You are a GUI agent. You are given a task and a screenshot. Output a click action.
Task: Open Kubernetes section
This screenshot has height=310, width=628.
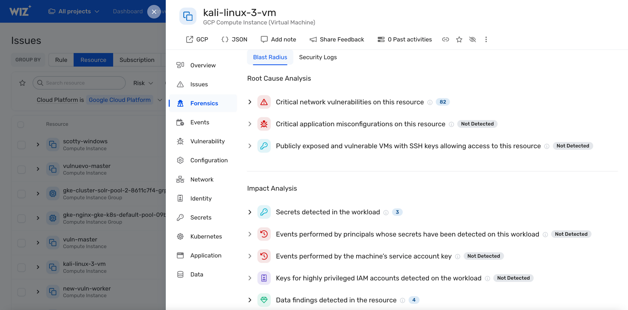[x=203, y=236]
